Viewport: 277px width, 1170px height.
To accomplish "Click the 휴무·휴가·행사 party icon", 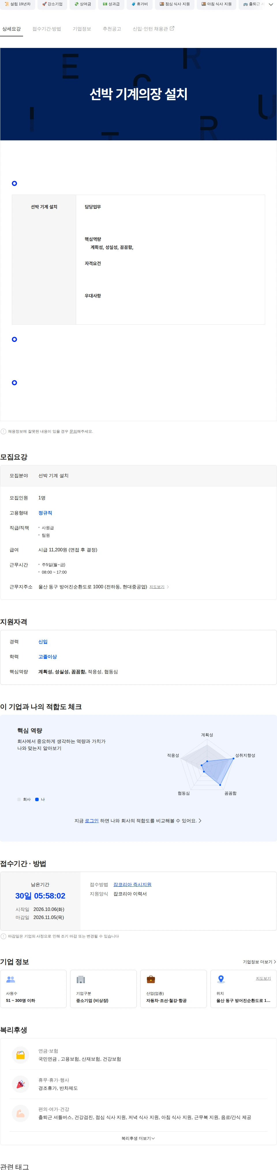I will click(20, 1084).
